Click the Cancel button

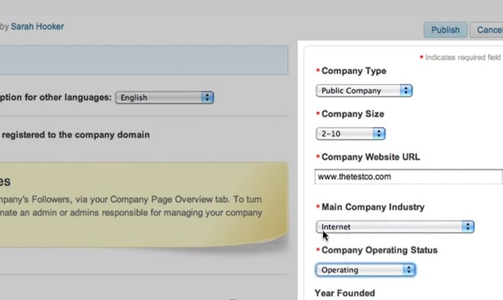[487, 30]
